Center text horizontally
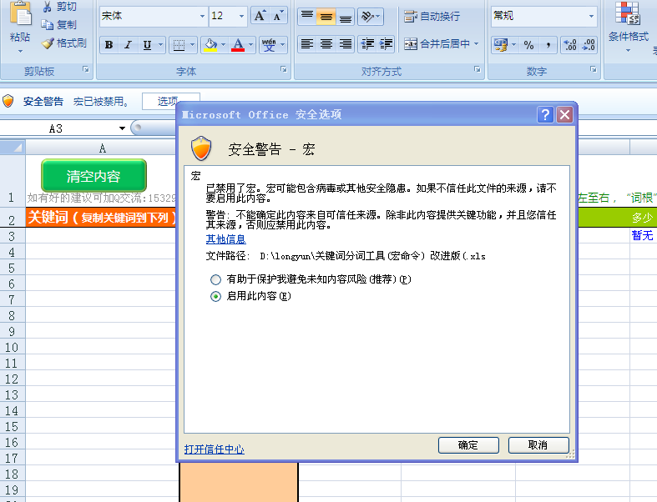Screen dimensions: 657x502 point(326,43)
